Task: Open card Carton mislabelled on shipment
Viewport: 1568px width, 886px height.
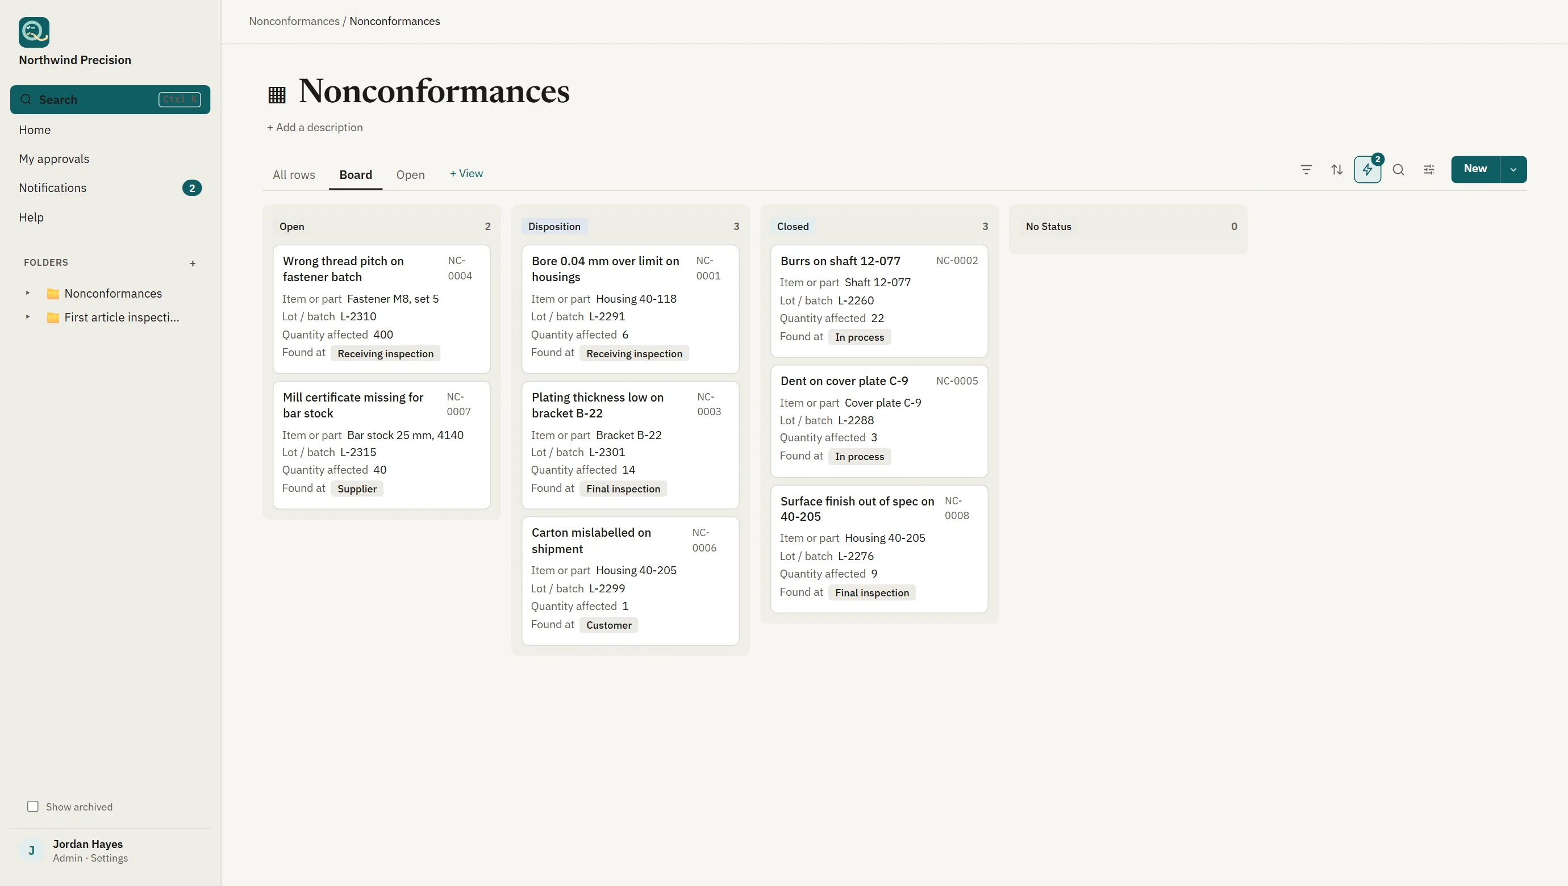Action: pos(631,581)
